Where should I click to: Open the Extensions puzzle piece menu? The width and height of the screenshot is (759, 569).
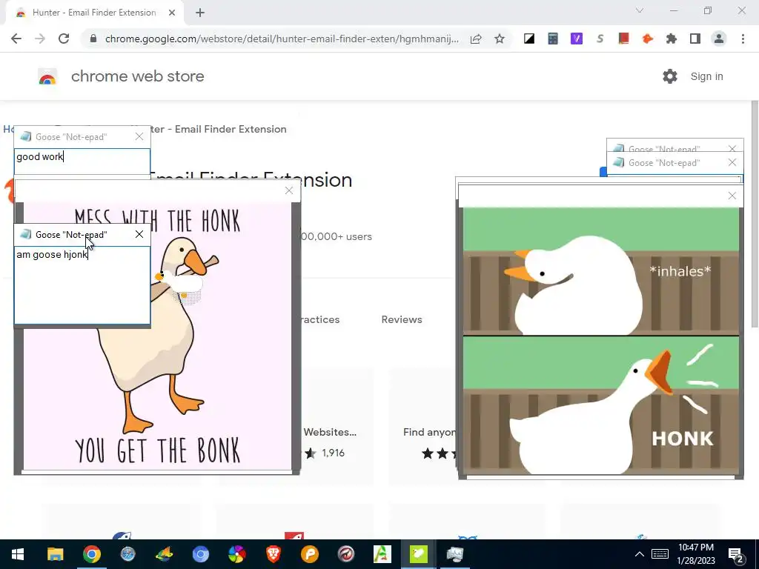pyautogui.click(x=672, y=39)
